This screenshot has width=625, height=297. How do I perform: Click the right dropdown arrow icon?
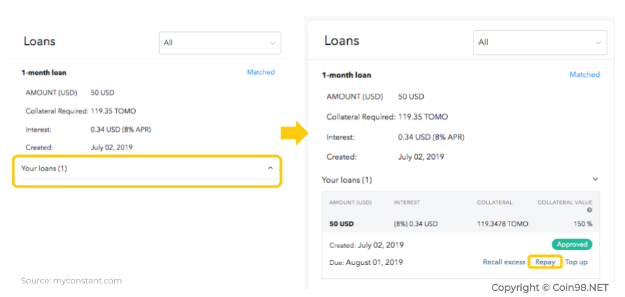[598, 43]
